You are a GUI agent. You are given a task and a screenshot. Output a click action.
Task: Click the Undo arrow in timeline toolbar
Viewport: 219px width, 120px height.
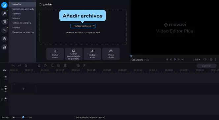pyautogui.click(x=13, y=65)
